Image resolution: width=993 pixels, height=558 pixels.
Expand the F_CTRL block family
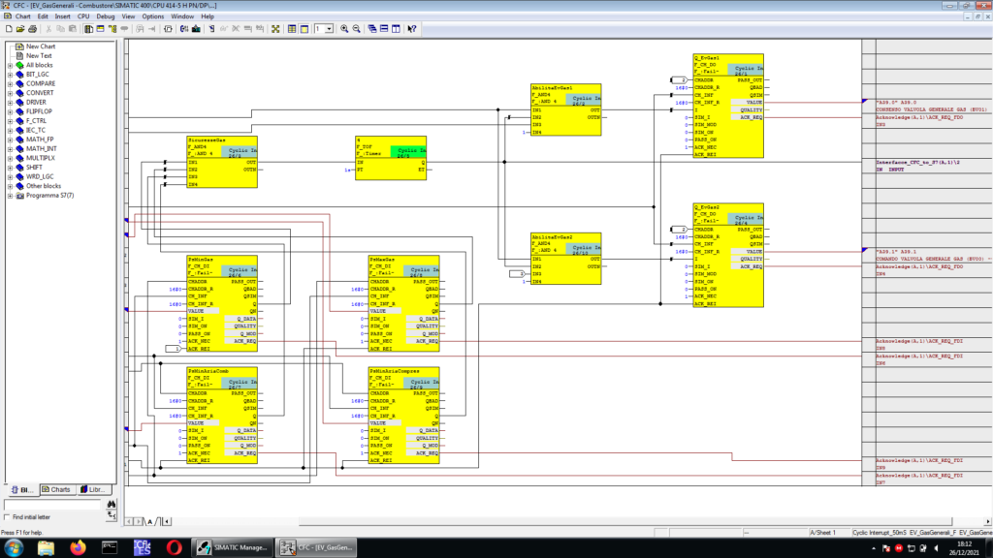click(x=10, y=121)
